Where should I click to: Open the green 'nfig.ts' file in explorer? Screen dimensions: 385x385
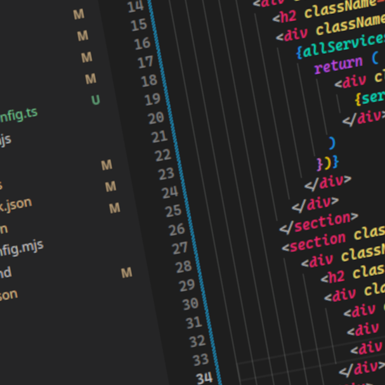coord(18,114)
